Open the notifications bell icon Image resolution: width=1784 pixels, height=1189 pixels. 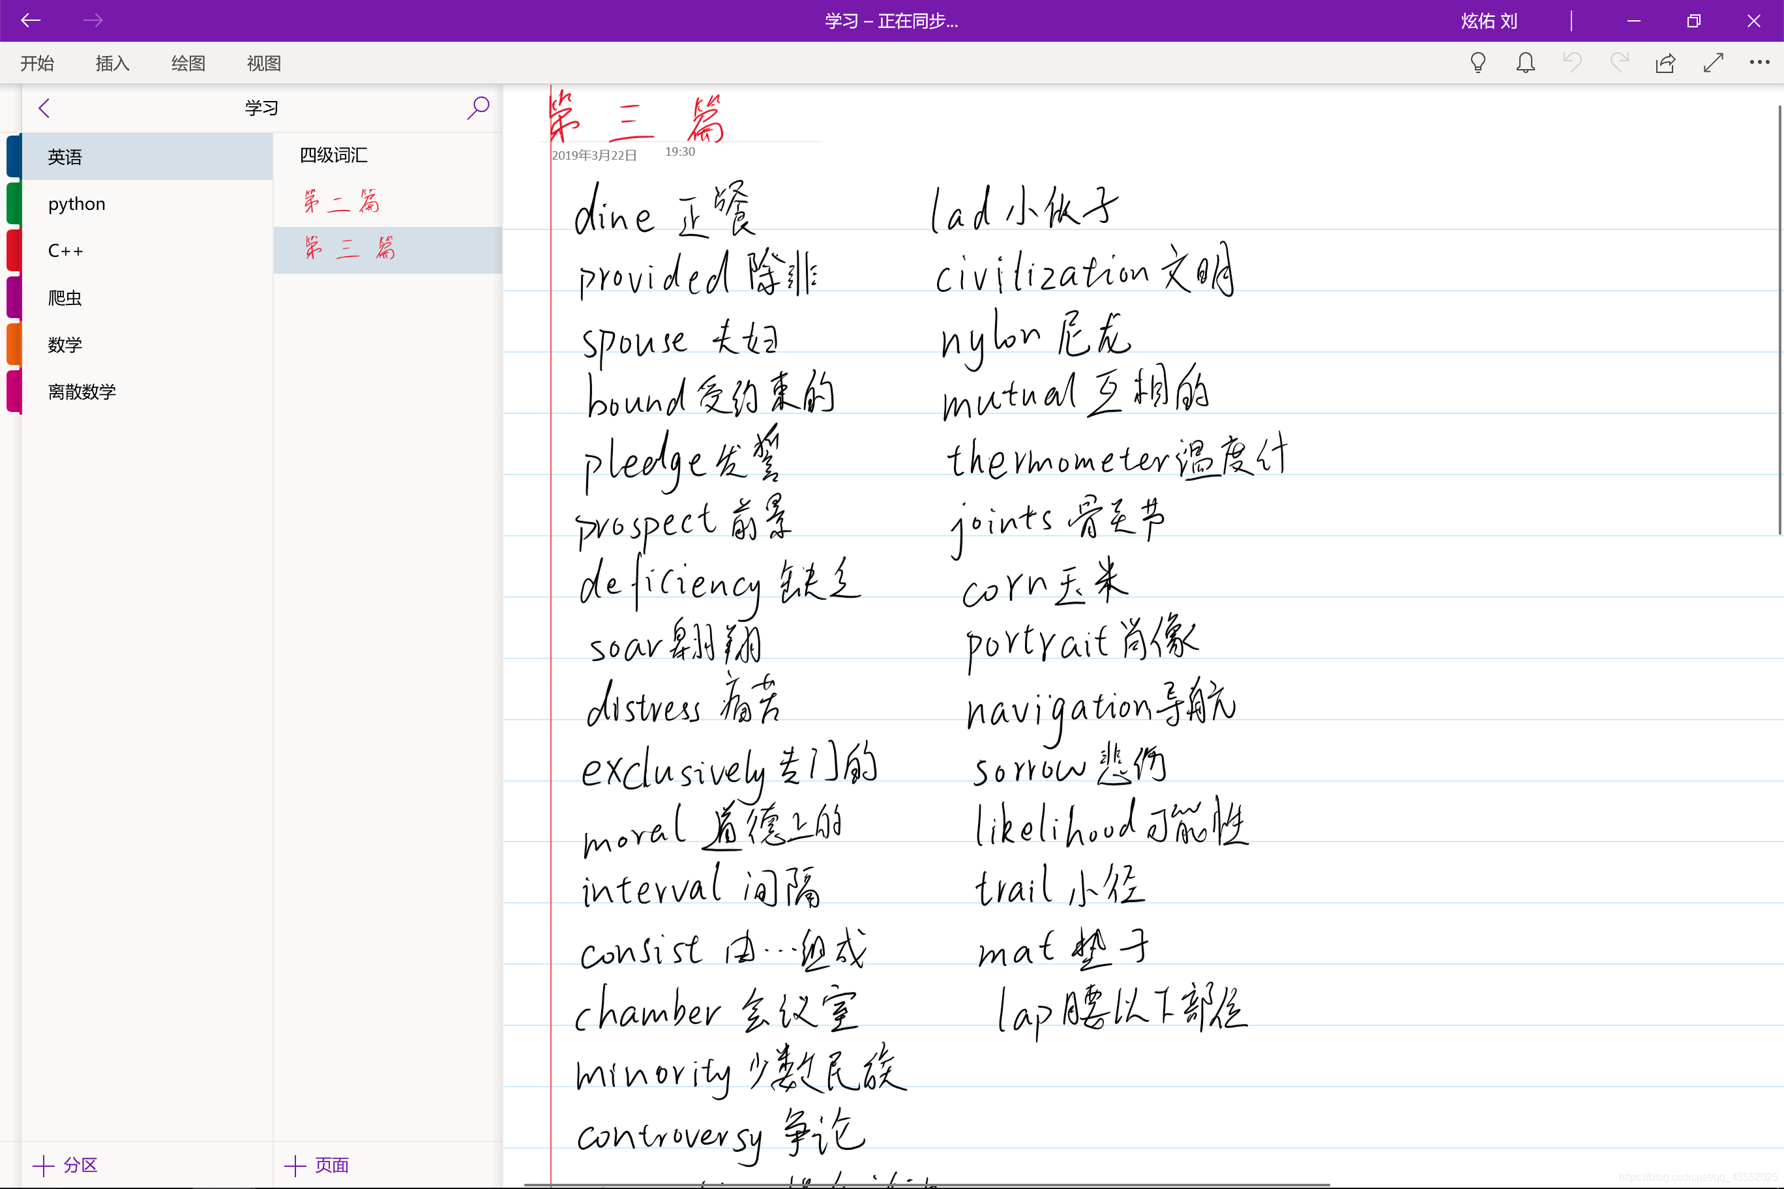point(1525,63)
